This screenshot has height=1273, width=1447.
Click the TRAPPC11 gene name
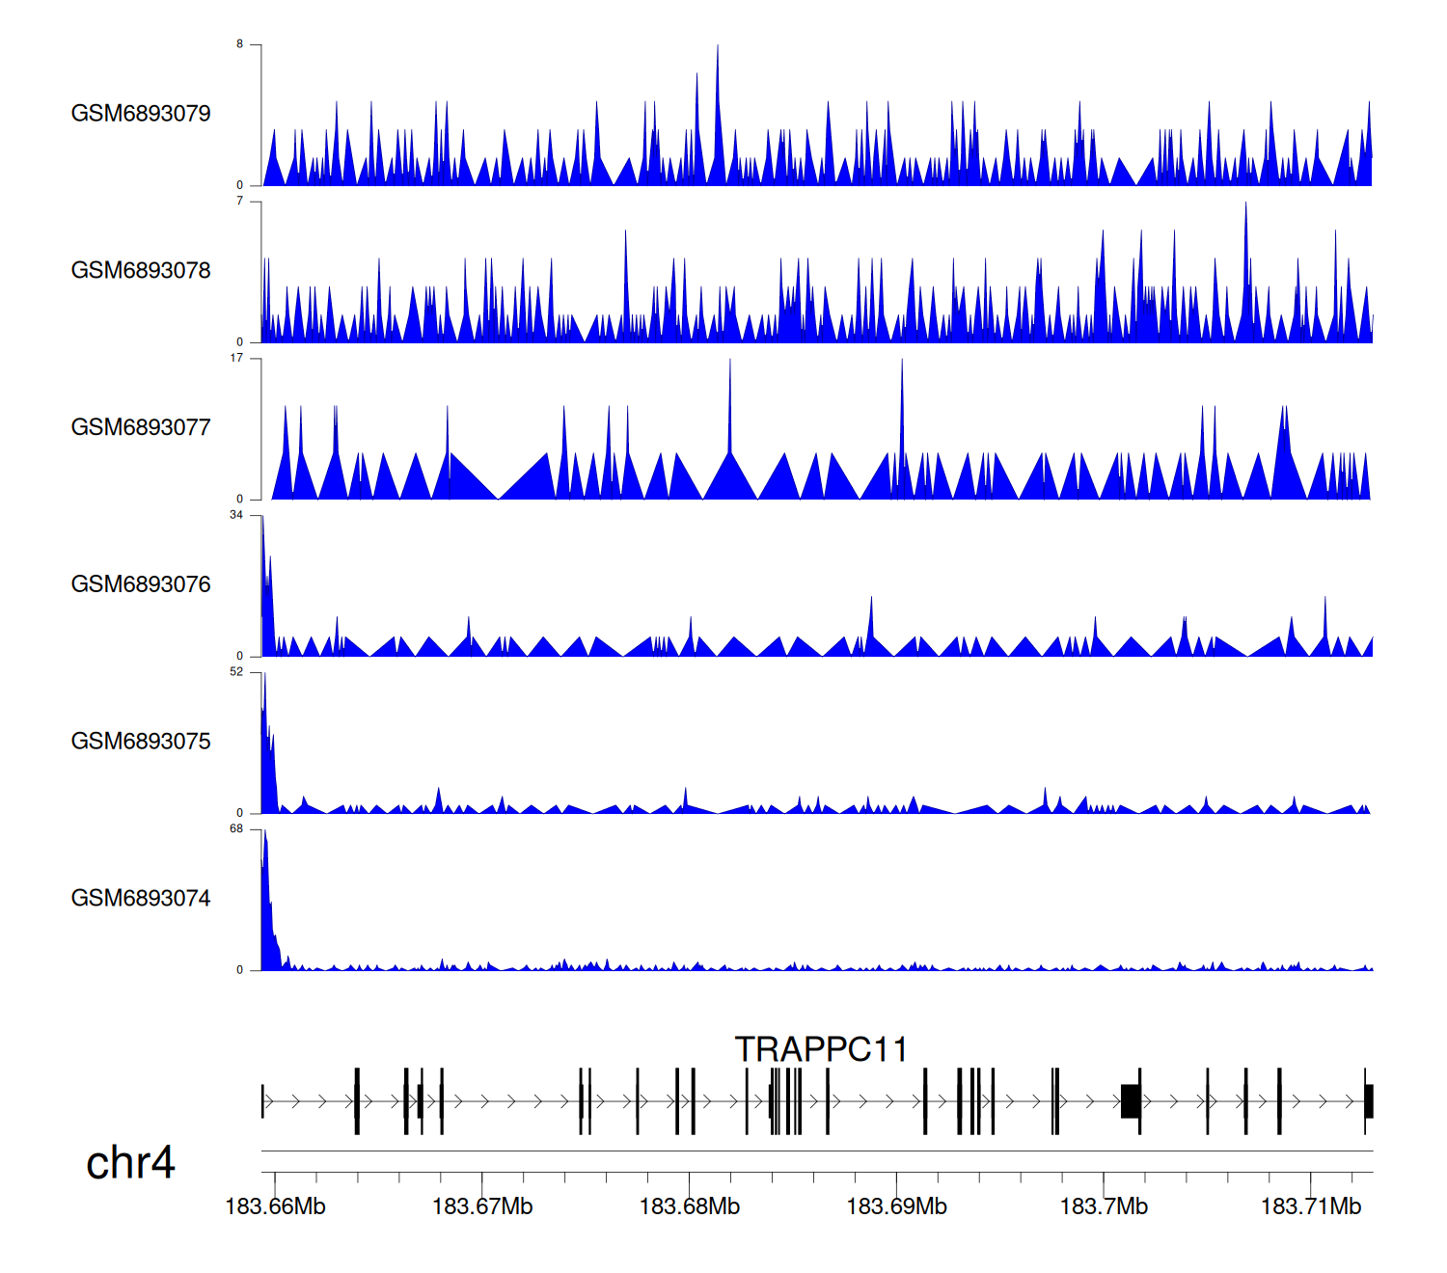[x=821, y=1049]
